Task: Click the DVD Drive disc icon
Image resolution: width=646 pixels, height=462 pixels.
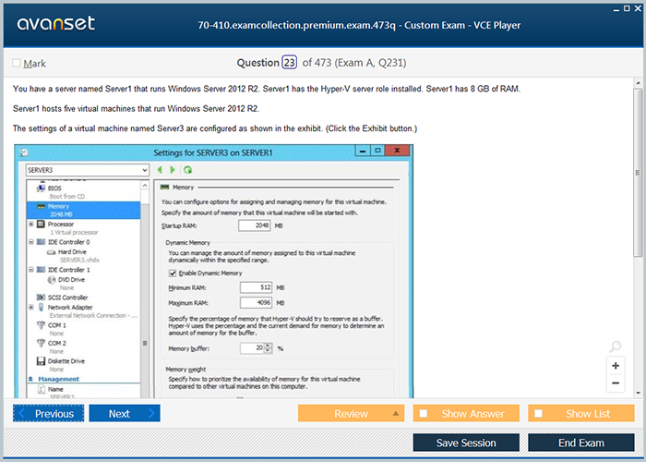Action: point(52,280)
